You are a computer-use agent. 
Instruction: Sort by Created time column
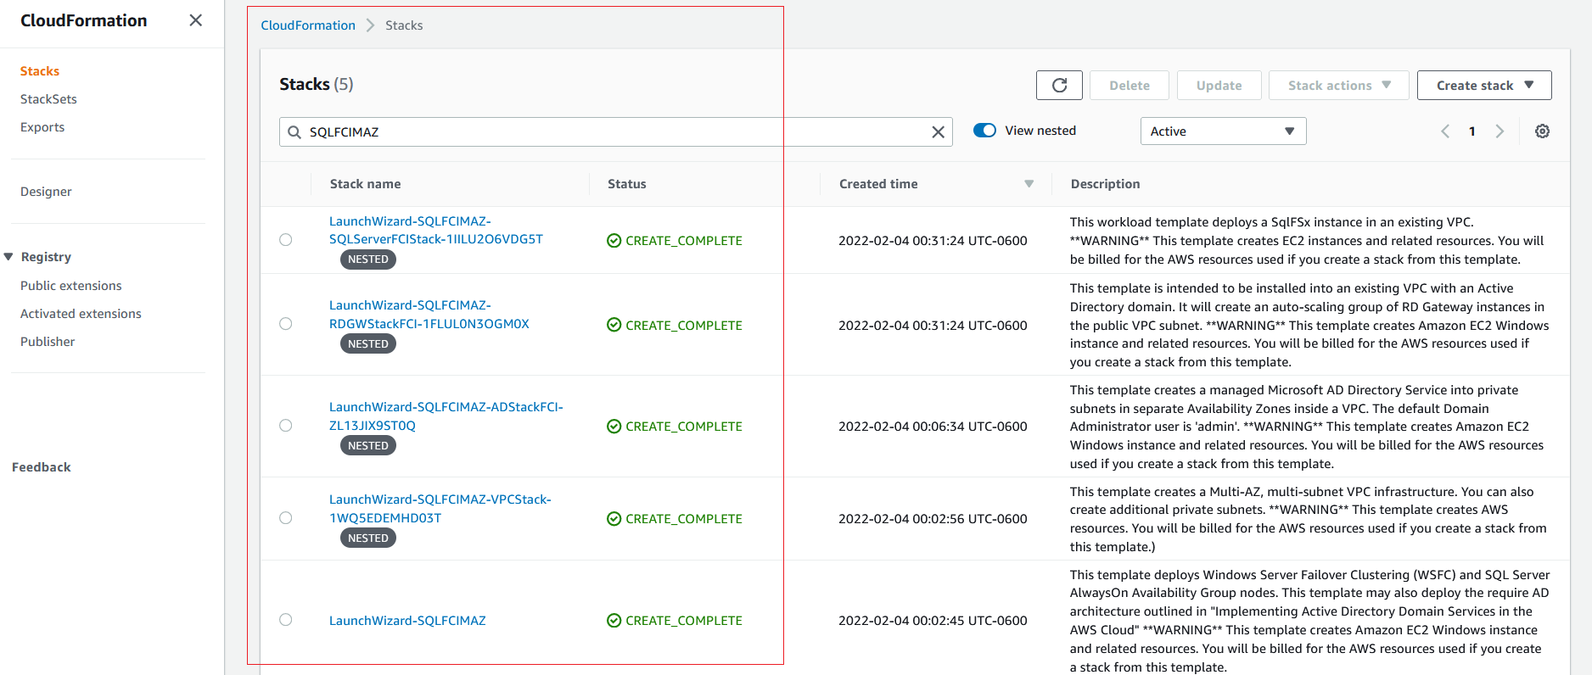coord(1029,184)
